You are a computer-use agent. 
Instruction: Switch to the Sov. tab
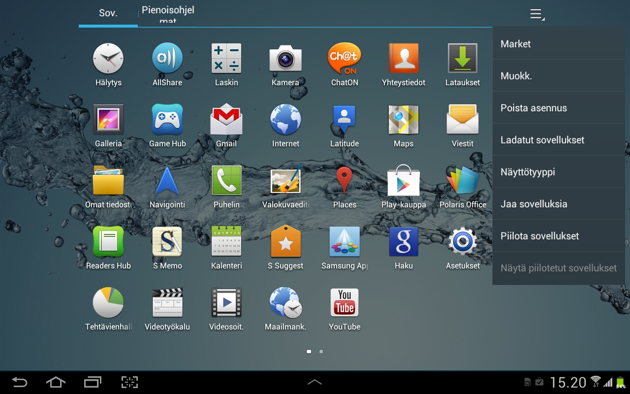point(108,13)
